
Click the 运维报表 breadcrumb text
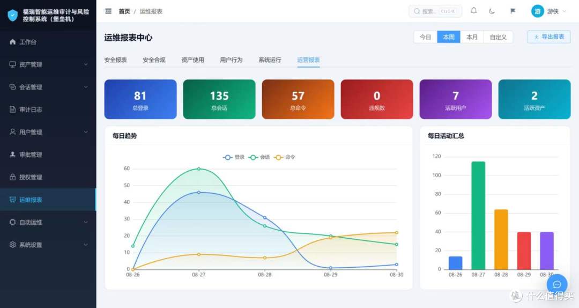point(151,11)
